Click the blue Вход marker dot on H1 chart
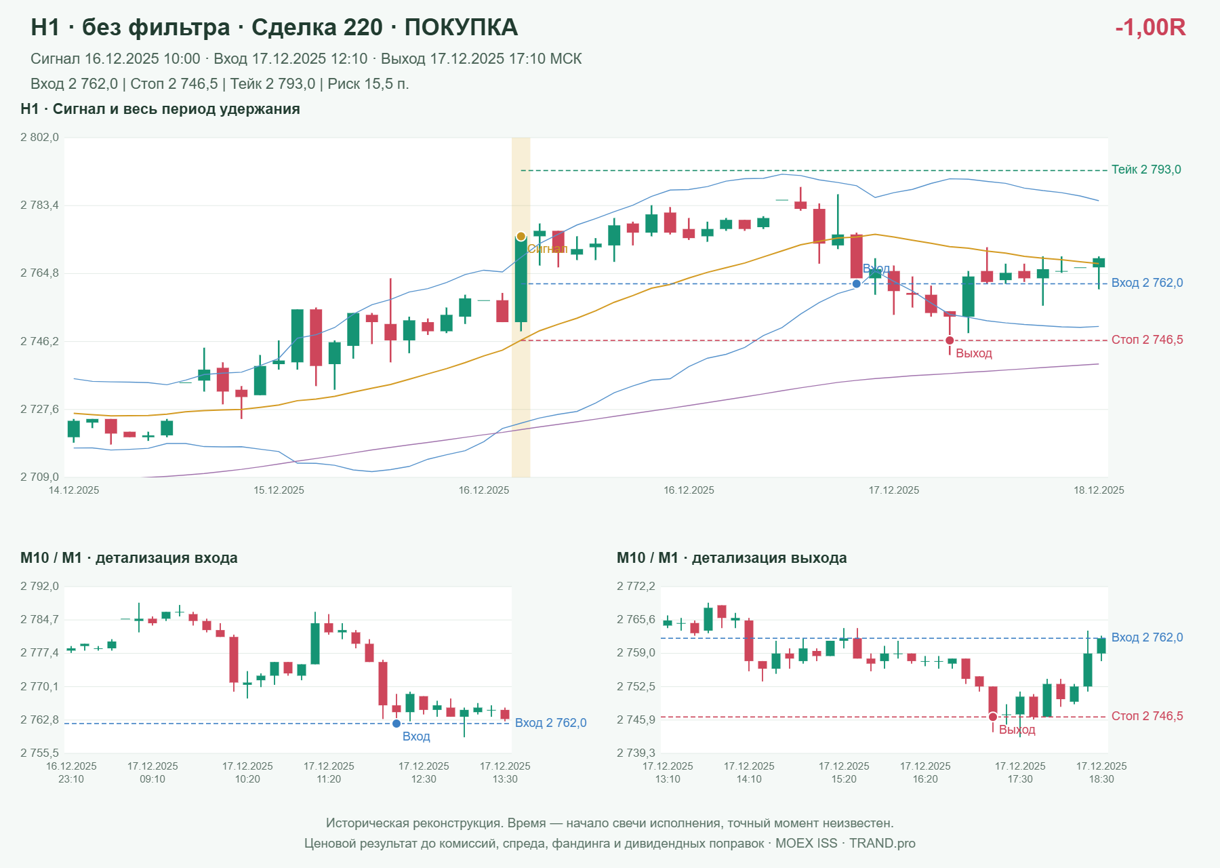The width and height of the screenshot is (1220, 868). (x=857, y=283)
